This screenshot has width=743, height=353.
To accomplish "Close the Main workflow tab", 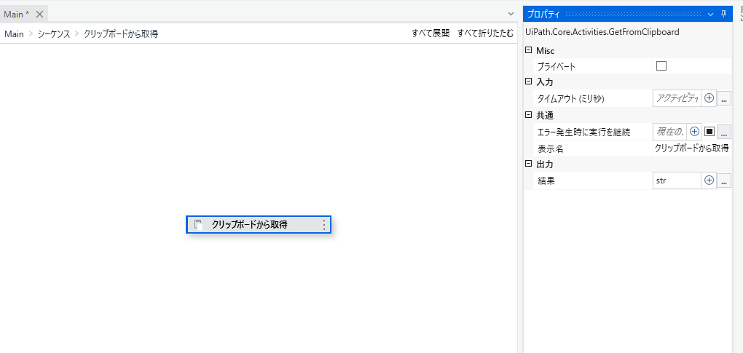I will pyautogui.click(x=40, y=15).
